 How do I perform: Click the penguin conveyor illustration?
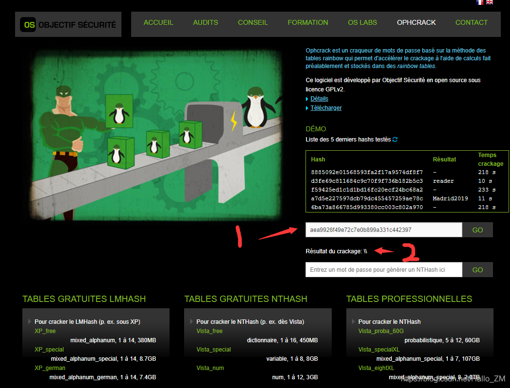pos(157,136)
